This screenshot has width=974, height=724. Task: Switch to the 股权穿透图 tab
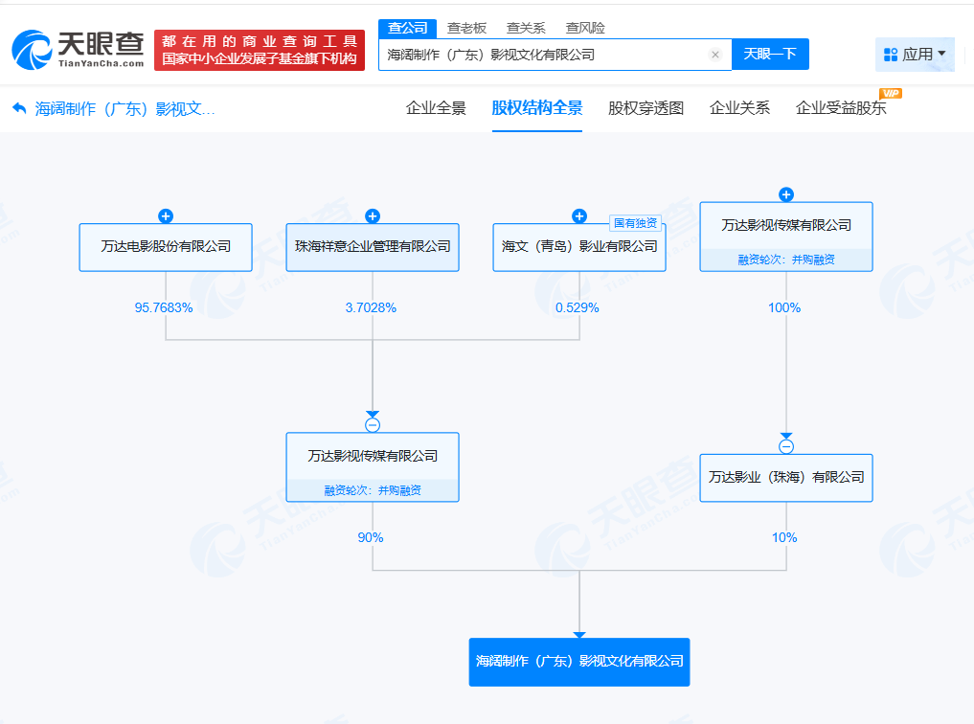646,108
